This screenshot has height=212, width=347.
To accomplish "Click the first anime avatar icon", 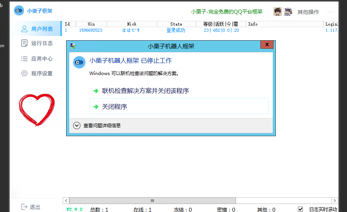I will (278, 12).
